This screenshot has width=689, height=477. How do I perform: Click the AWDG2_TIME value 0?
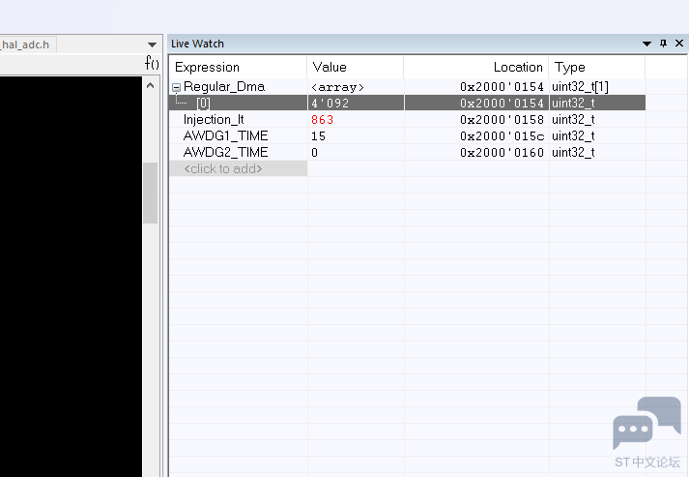[x=314, y=153]
